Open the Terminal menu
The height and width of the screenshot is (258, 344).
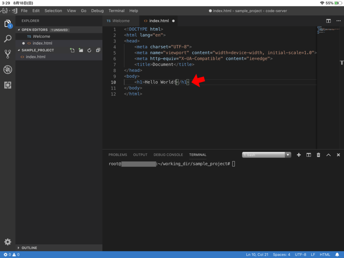pos(117,11)
